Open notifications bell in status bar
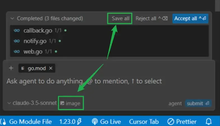 pyautogui.click(x=209, y=122)
